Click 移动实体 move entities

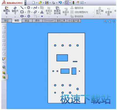pos(77,16)
